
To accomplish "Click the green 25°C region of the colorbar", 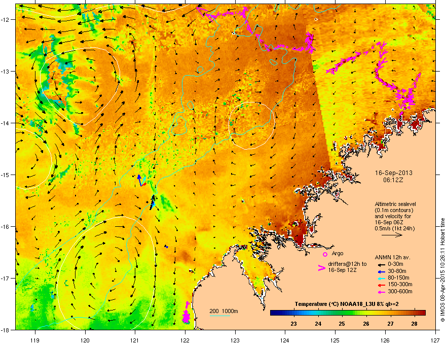I will [x=342, y=313].
